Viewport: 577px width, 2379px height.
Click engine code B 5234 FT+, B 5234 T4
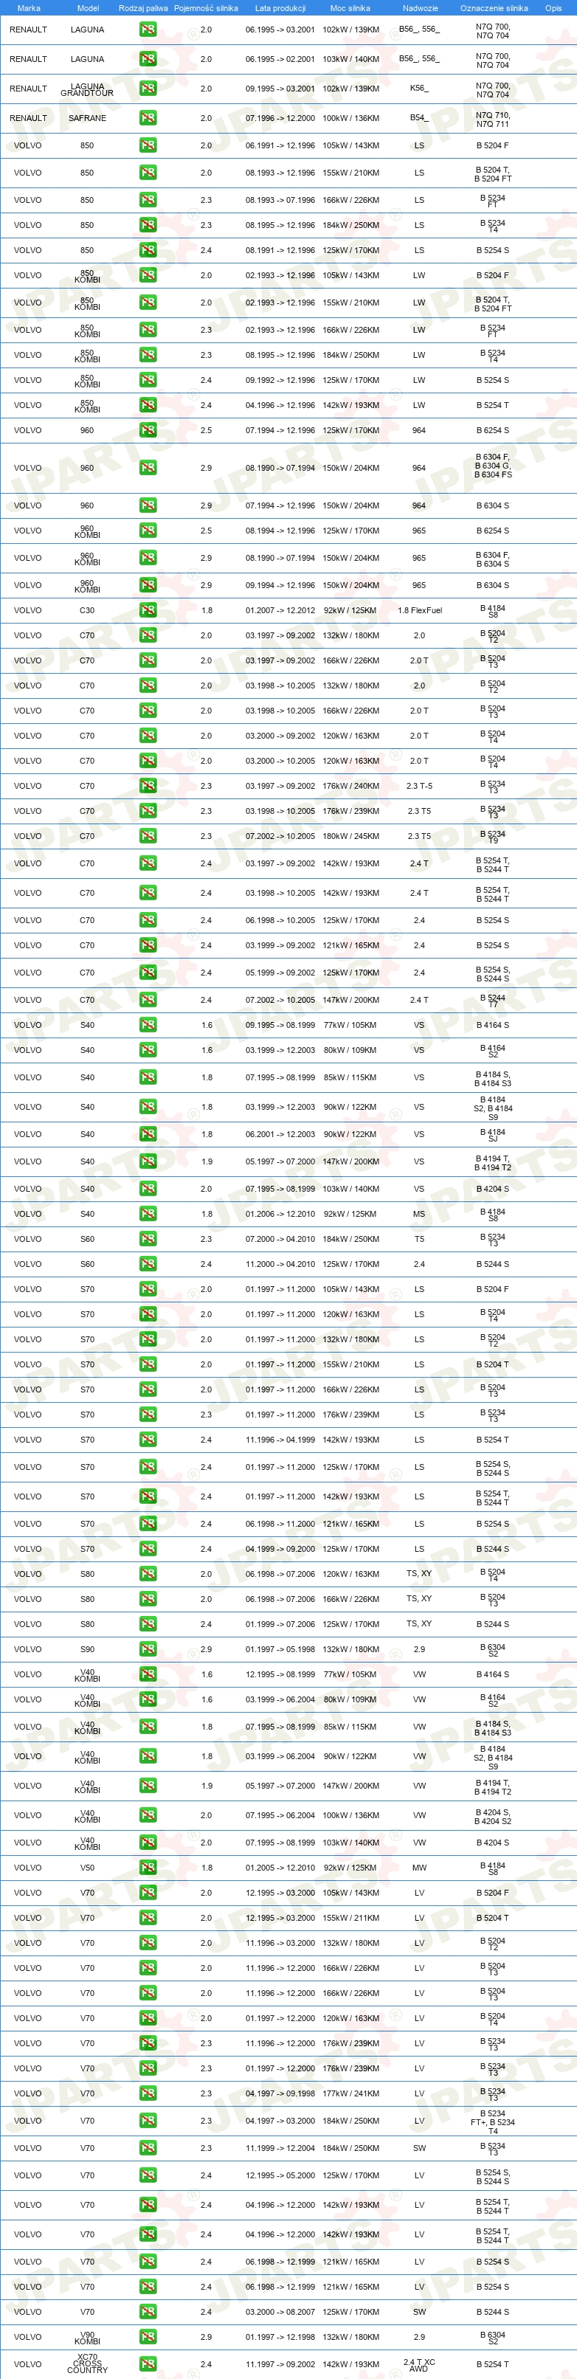492,2121
